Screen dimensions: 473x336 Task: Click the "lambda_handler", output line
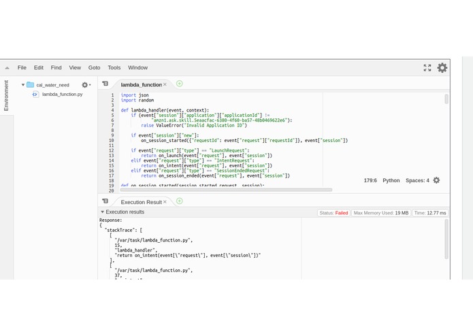[136, 250]
